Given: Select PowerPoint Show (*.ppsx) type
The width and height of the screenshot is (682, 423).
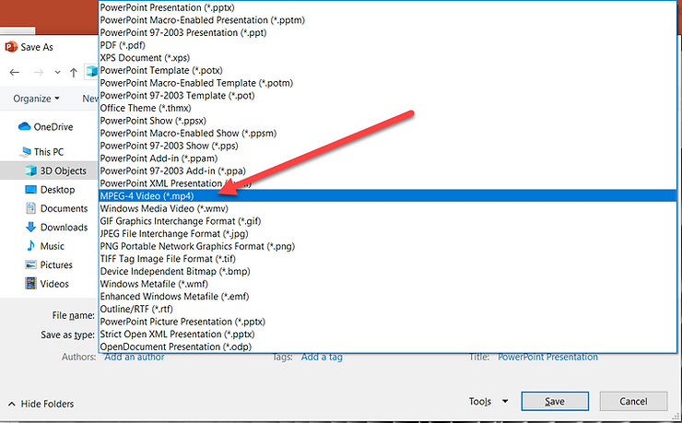Looking at the screenshot, I should click(x=387, y=121).
